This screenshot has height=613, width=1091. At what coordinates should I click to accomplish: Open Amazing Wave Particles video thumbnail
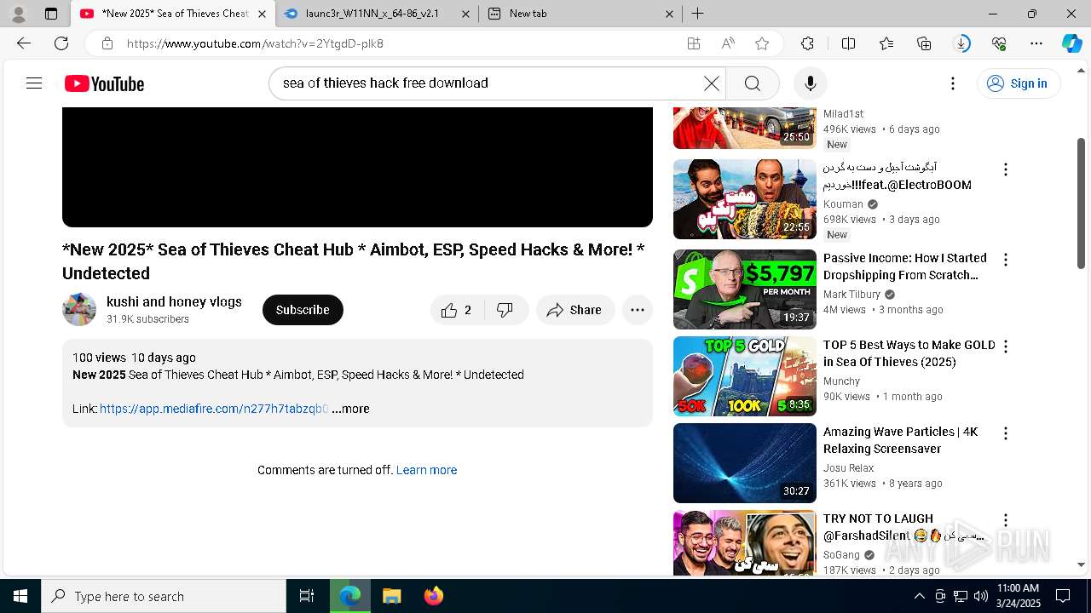[x=745, y=463]
